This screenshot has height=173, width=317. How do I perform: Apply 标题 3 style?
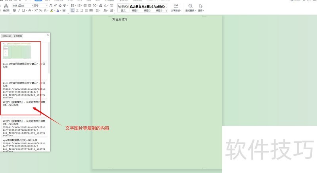coord(159,8)
